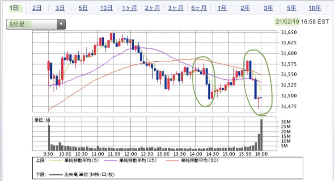Switch to the 2日 period tab
This screenshot has width=335, height=181.
pos(37,8)
